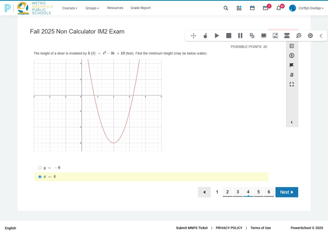Select the y = −6 answer option
Image resolution: width=328 pixels, height=235 pixels.
(40, 168)
